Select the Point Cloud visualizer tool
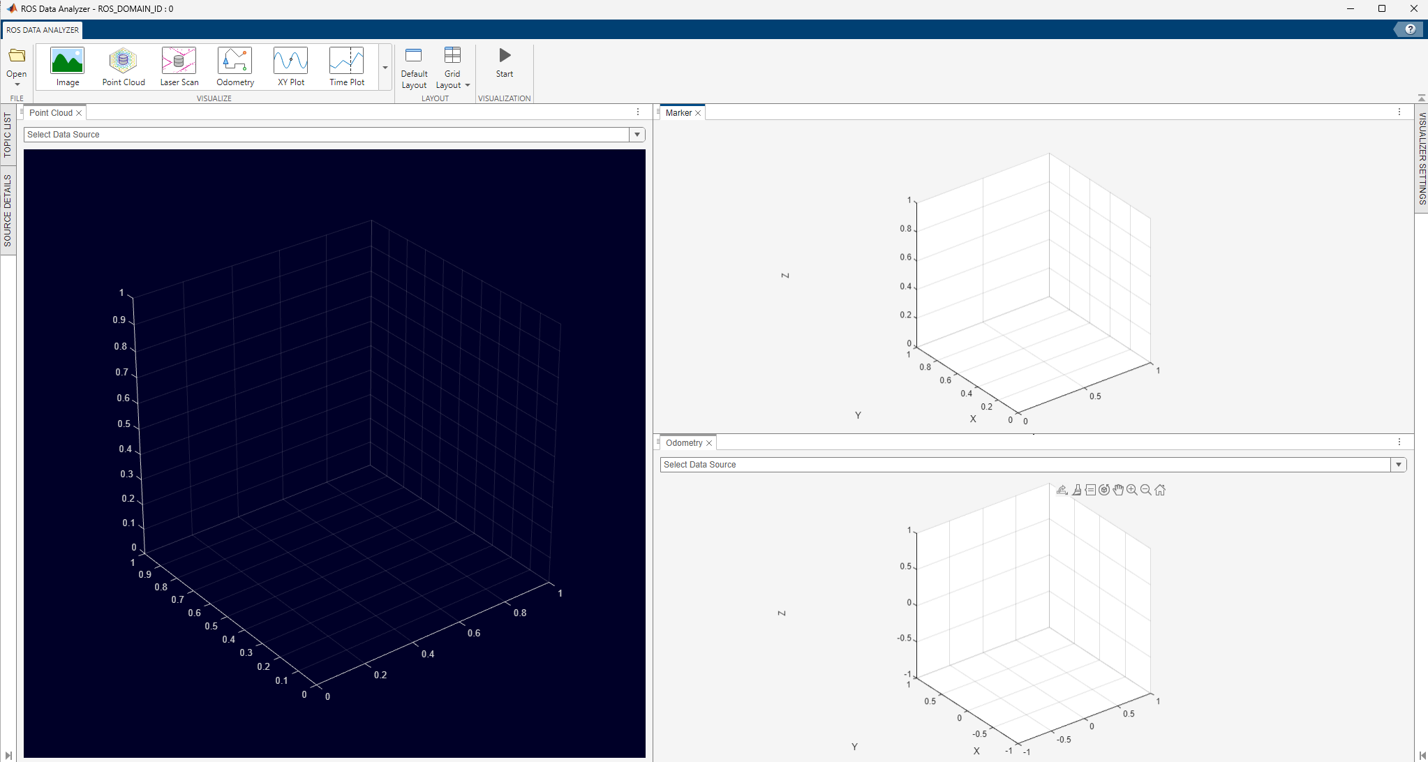This screenshot has width=1428, height=762. [123, 66]
